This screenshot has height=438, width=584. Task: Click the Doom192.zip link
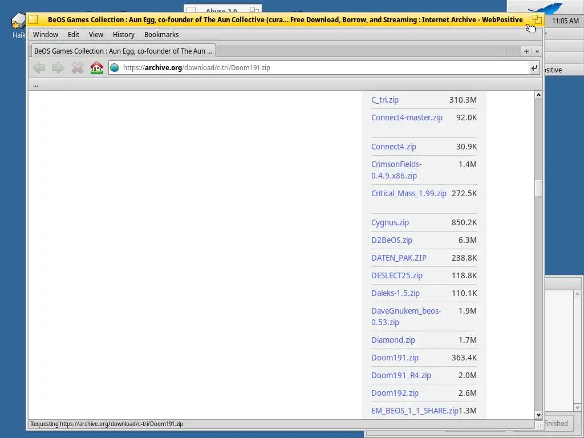pyautogui.click(x=395, y=393)
